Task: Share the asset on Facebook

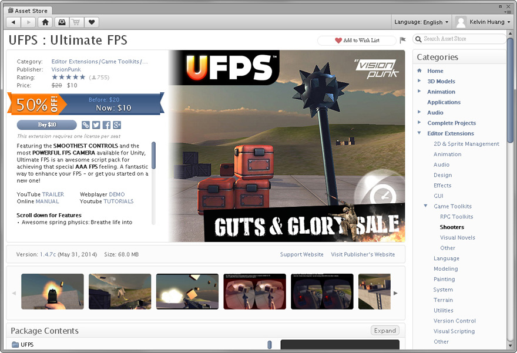Action: point(106,125)
